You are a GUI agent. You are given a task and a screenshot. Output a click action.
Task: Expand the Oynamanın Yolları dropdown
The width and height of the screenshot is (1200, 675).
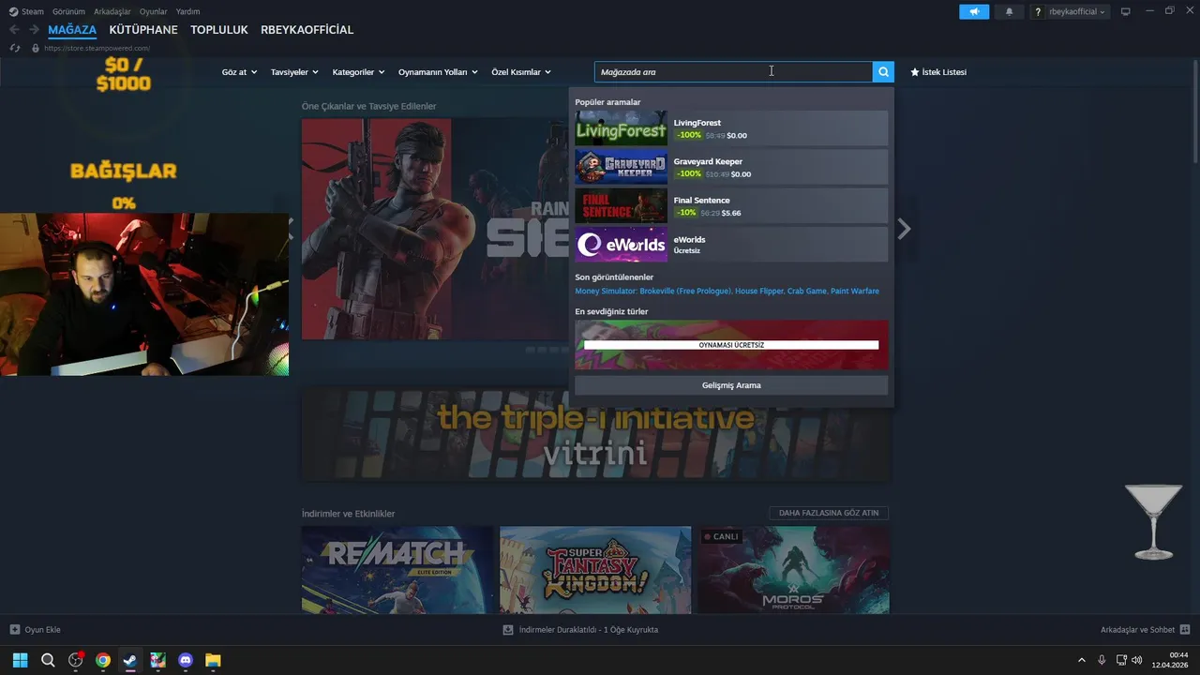[x=438, y=72]
